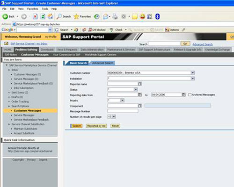Click the yellow note toolbar icon

click(x=135, y=16)
